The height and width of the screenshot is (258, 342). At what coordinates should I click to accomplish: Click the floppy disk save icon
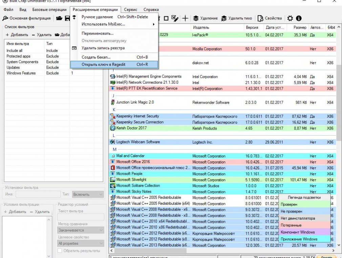point(67,18)
